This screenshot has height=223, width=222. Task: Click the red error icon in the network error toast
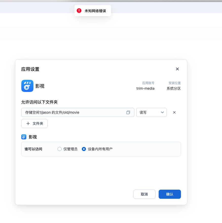(x=79, y=10)
